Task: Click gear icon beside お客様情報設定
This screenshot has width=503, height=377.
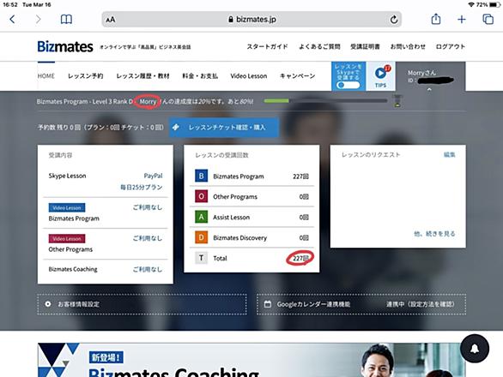Action: click(48, 304)
